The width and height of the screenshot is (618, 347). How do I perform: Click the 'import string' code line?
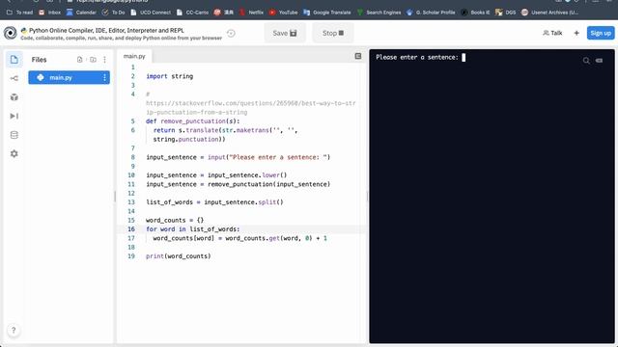coord(170,76)
